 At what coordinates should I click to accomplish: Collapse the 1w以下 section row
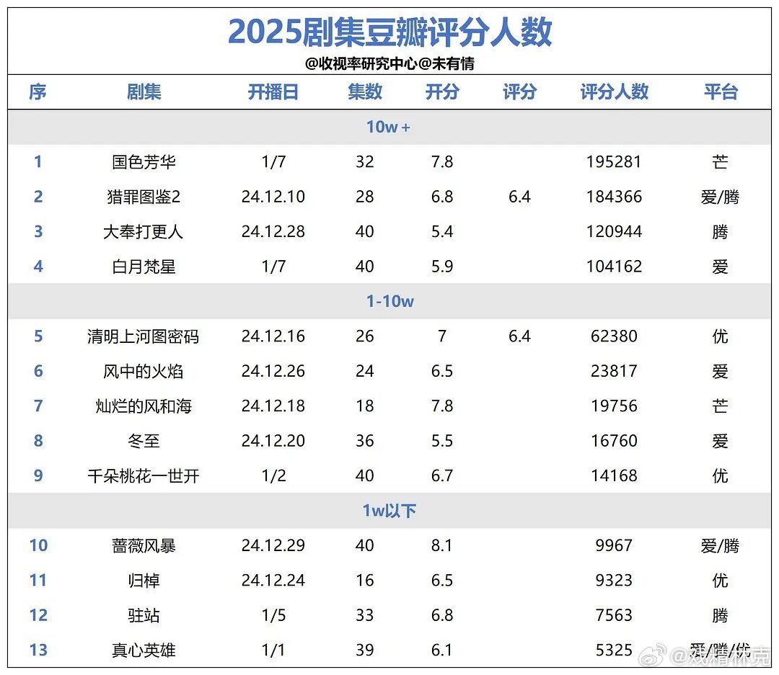(x=389, y=510)
